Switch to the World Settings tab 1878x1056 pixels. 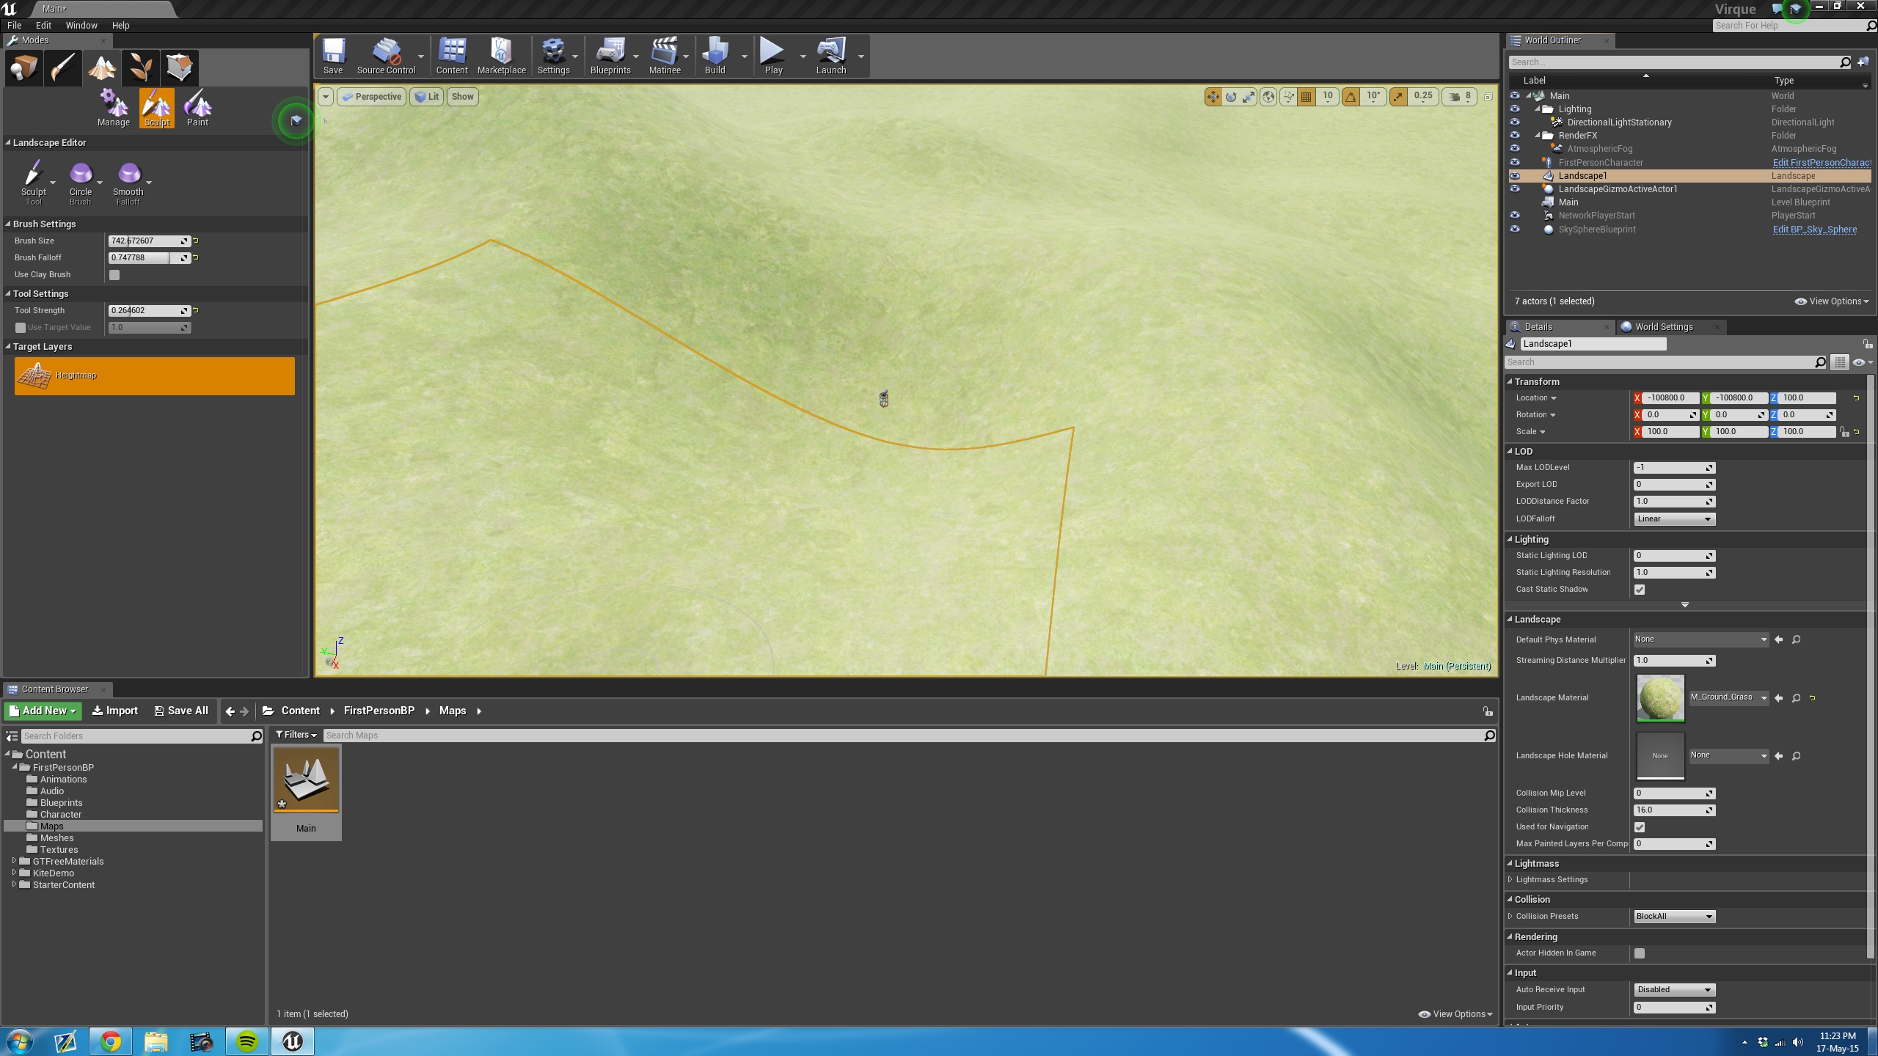[1663, 327]
